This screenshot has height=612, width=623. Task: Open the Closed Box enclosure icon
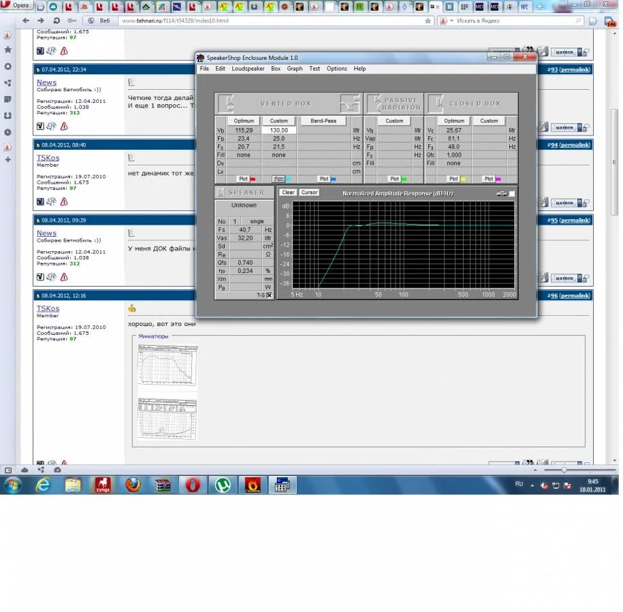[436, 103]
